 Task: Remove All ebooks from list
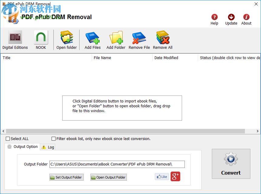(x=162, y=40)
